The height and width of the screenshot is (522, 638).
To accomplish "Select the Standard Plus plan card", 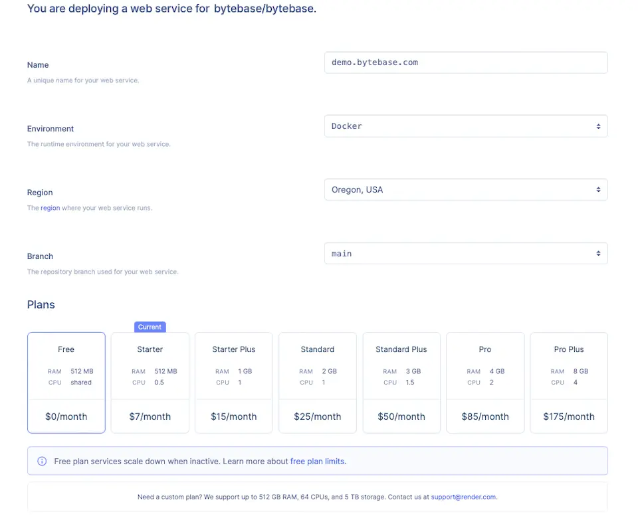I will pos(401,382).
